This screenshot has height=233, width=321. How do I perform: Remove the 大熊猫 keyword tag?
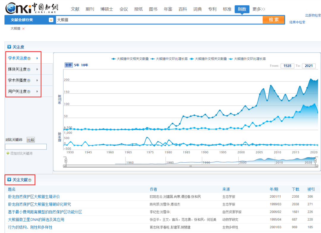point(23,29)
